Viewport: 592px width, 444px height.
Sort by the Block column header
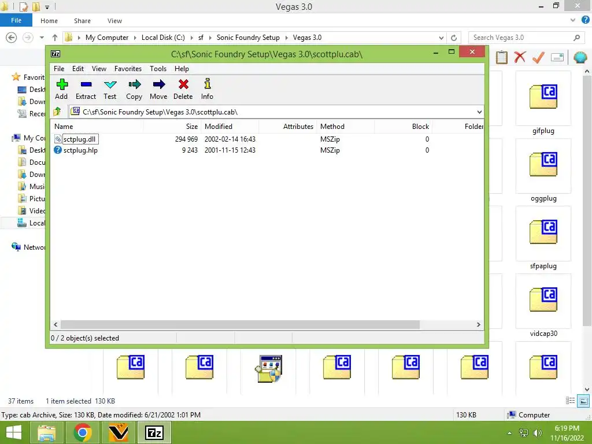pyautogui.click(x=403, y=127)
